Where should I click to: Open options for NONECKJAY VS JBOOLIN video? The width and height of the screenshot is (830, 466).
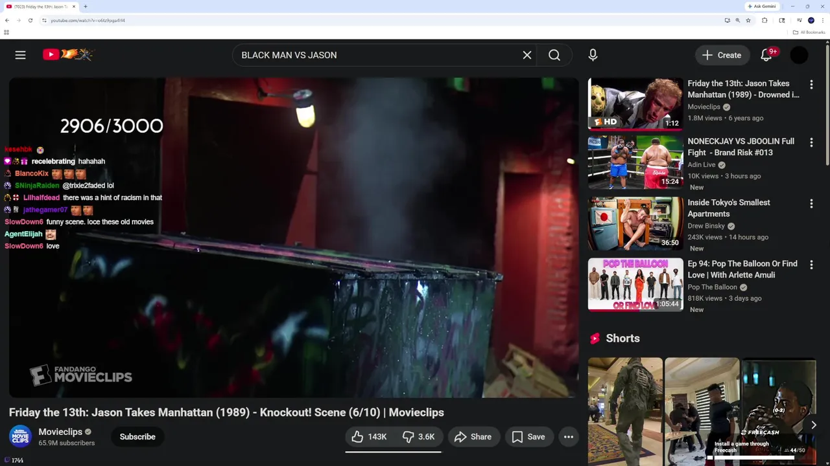pos(811,142)
